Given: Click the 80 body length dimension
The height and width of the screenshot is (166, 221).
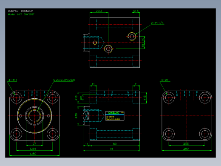Looking at the screenshot, I should pos(115,144).
